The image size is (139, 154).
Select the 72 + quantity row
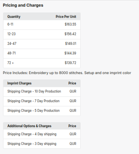(x=42, y=63)
